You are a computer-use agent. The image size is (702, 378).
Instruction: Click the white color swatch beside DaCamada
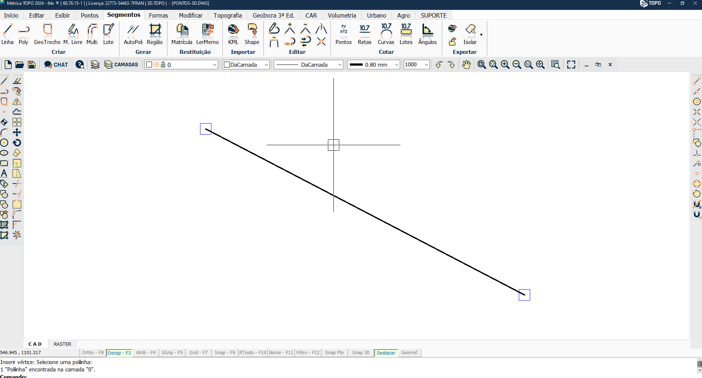227,65
